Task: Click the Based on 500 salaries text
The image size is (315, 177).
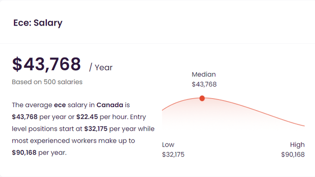Action: (x=47, y=82)
